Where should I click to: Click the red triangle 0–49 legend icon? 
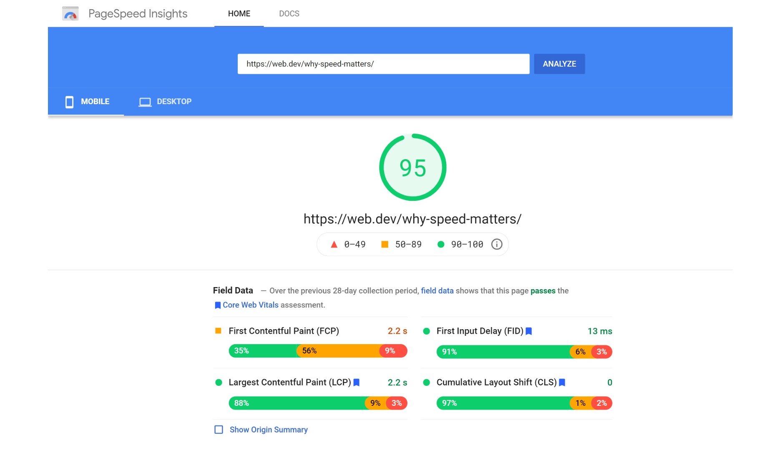334,244
